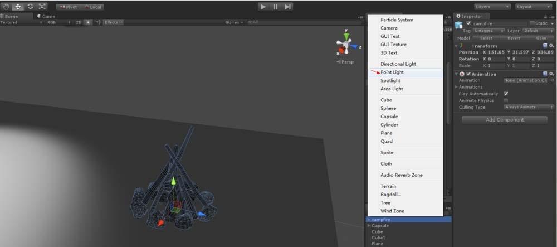This screenshot has width=557, height=247.
Task: Select the Move tool in the toolbar
Action: point(18,6)
